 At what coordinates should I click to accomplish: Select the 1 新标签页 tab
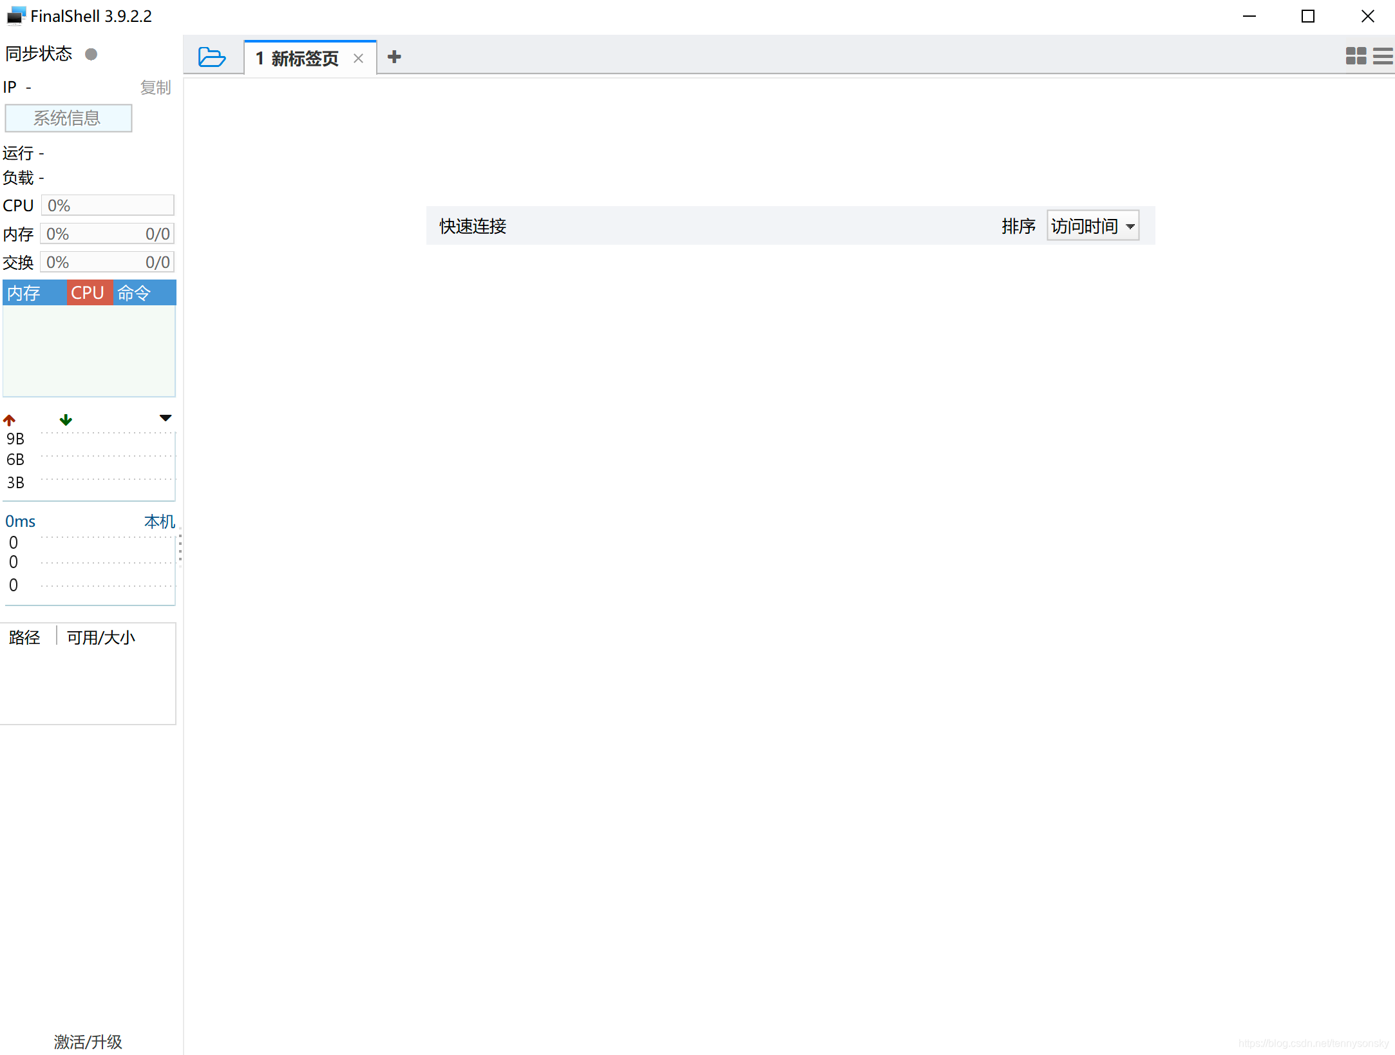coord(298,58)
